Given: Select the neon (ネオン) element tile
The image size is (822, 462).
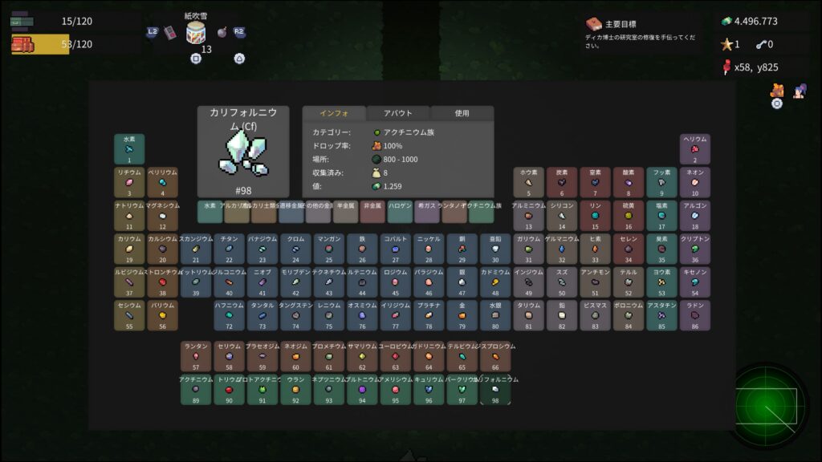Looking at the screenshot, I should 695,182.
